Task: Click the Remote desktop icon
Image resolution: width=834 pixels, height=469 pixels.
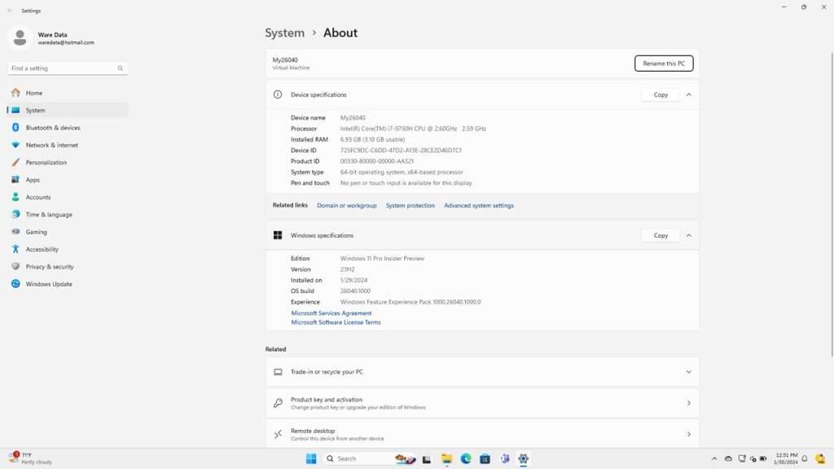Action: 278,435
